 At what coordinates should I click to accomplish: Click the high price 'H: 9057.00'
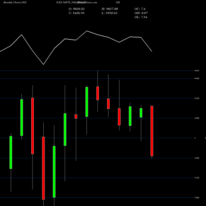[110, 9]
